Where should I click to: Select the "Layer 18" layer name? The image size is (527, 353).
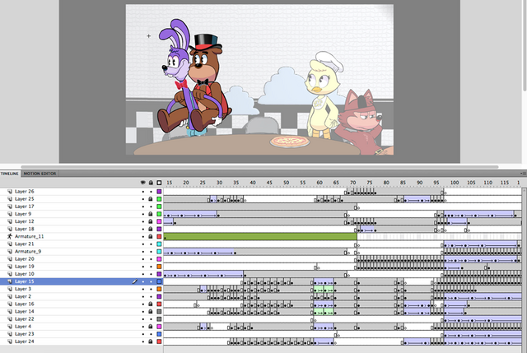pyautogui.click(x=24, y=229)
